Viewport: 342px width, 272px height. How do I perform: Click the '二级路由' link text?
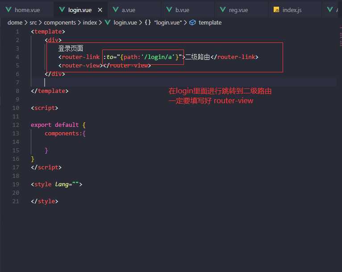tap(198, 57)
